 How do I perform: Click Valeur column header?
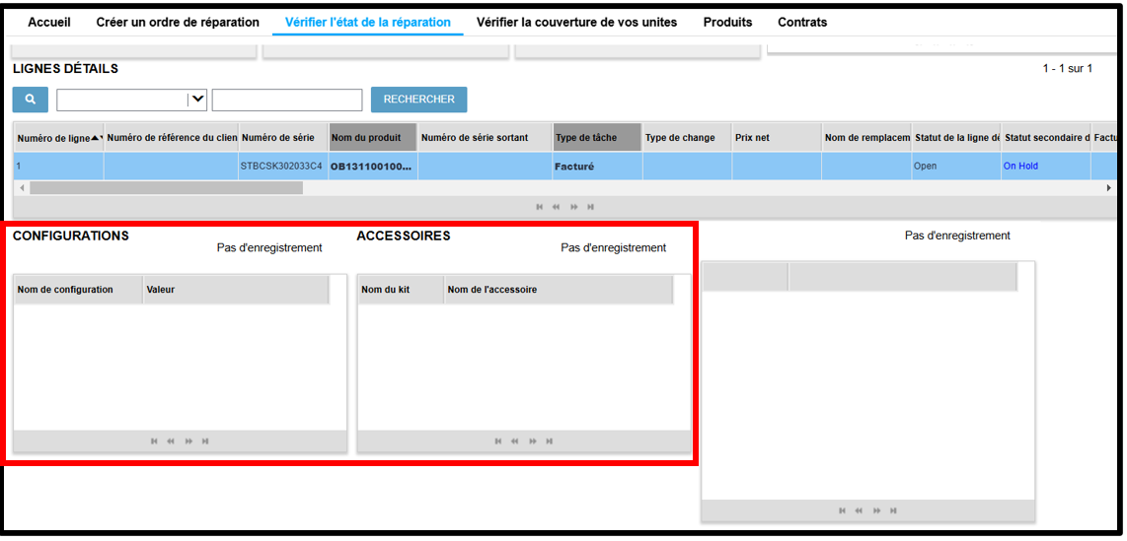click(236, 290)
